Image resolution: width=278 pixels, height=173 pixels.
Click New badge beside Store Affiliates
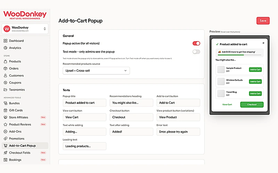tap(43, 117)
